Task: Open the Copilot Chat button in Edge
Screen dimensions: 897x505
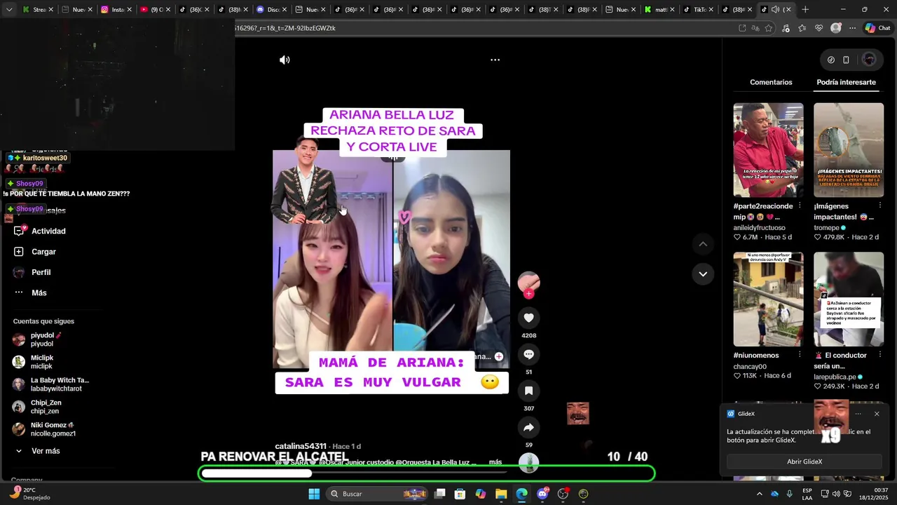Action: (877, 28)
